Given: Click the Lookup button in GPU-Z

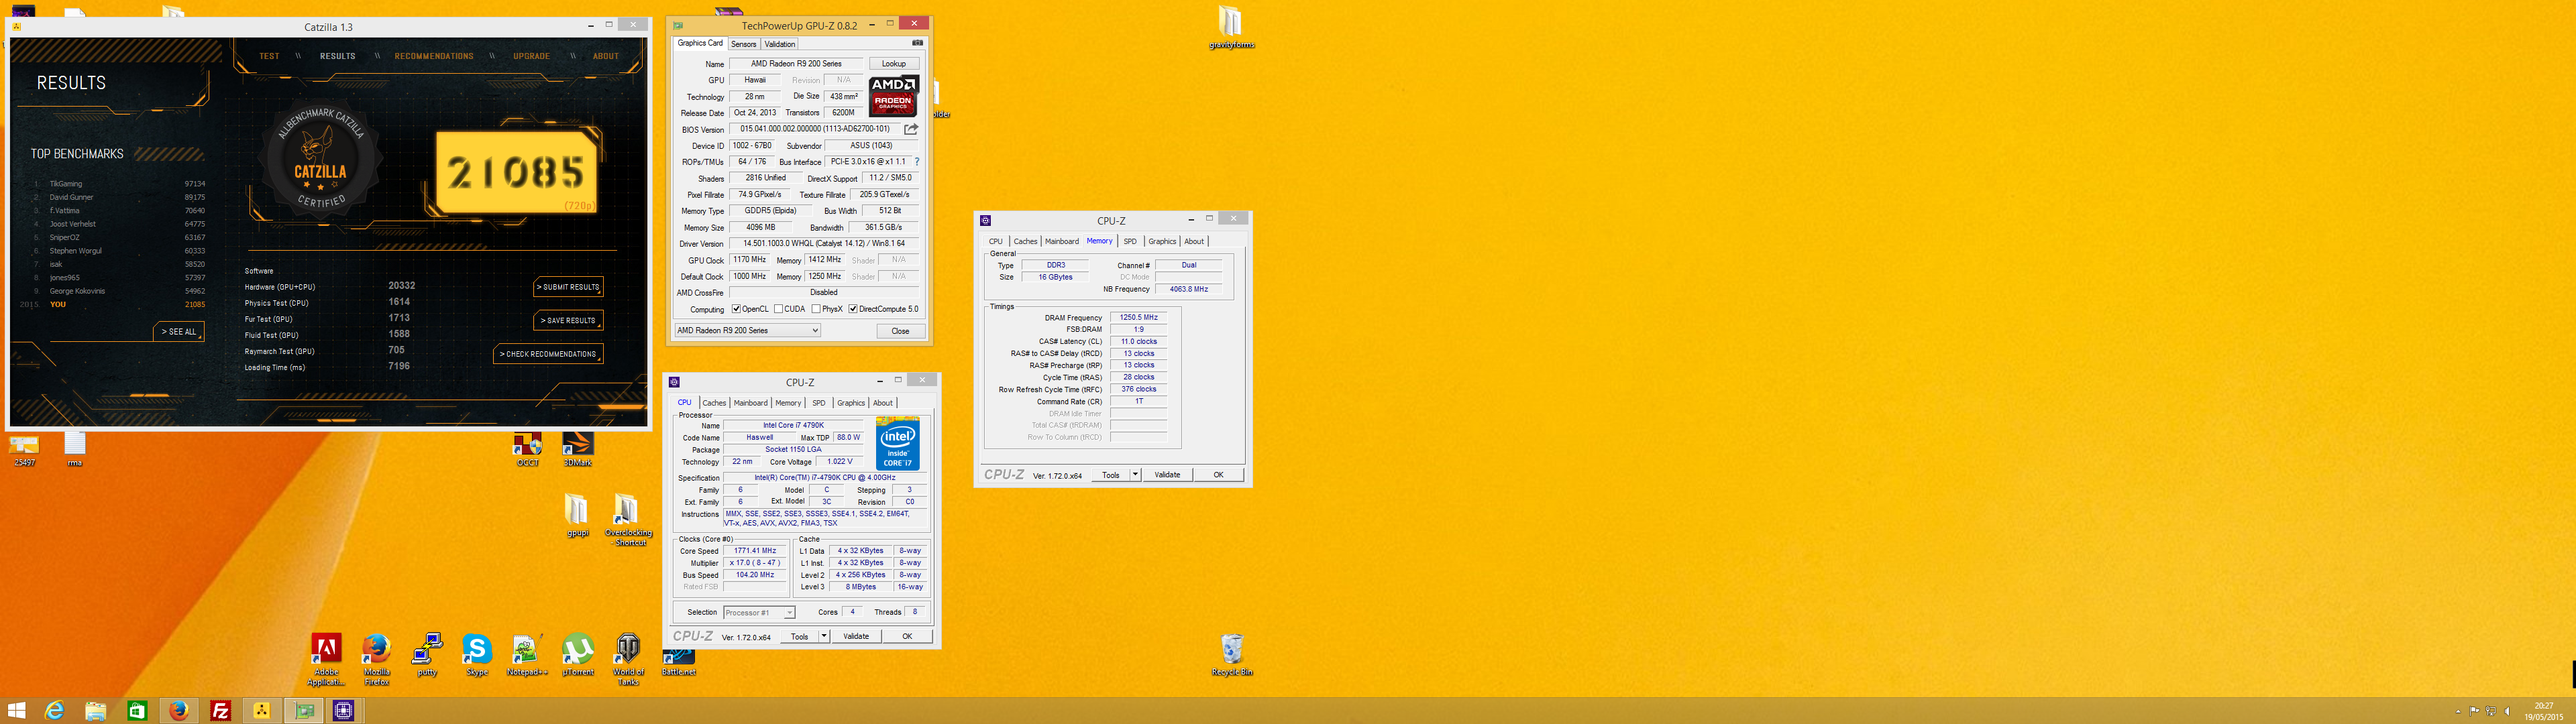Looking at the screenshot, I should click(893, 64).
